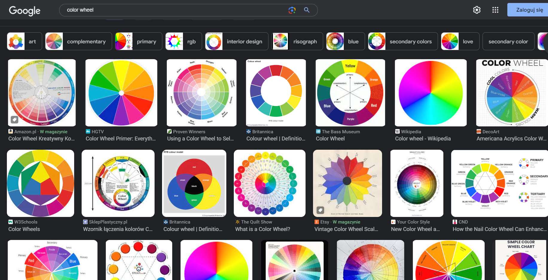
Task: Click the magnifier search button
Action: 307,10
